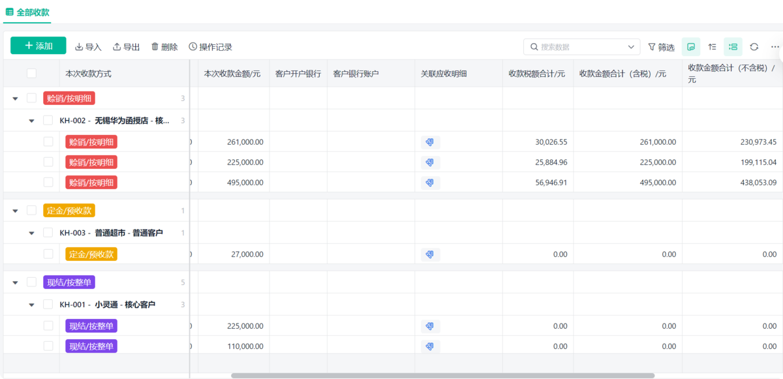The image size is (783, 379).
Task: Tick the select-all checkbox in table header
Action: [x=31, y=74]
